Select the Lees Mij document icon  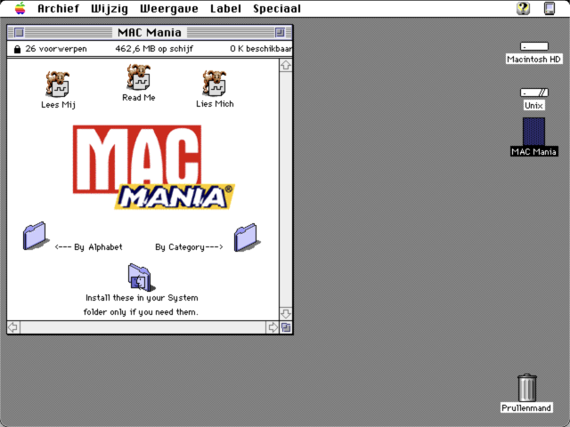pyautogui.click(x=57, y=85)
